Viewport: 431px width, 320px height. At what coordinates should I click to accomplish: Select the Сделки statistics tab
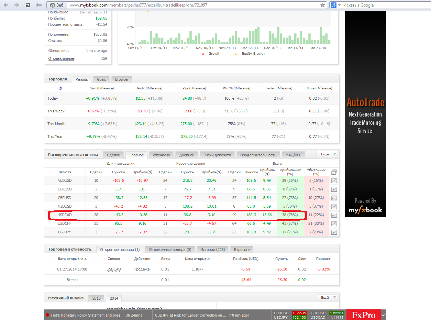[x=113, y=155]
